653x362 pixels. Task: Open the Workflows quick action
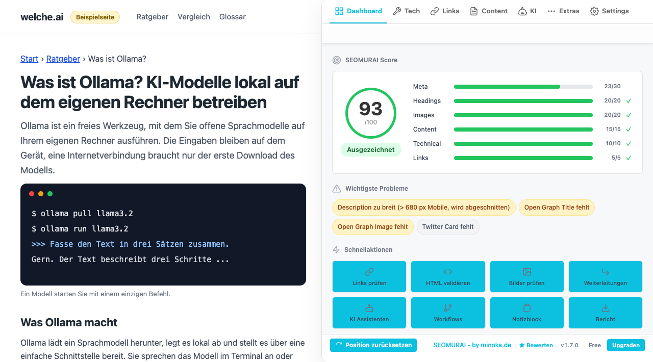click(x=448, y=313)
